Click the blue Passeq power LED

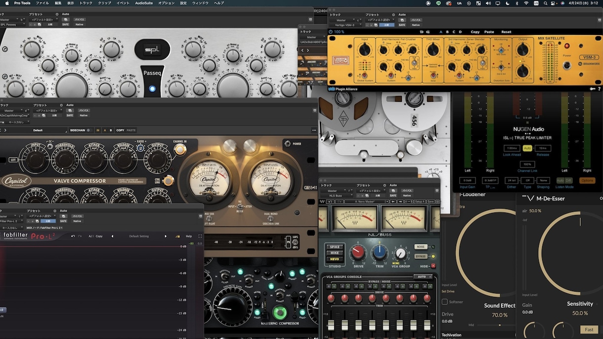(x=152, y=89)
